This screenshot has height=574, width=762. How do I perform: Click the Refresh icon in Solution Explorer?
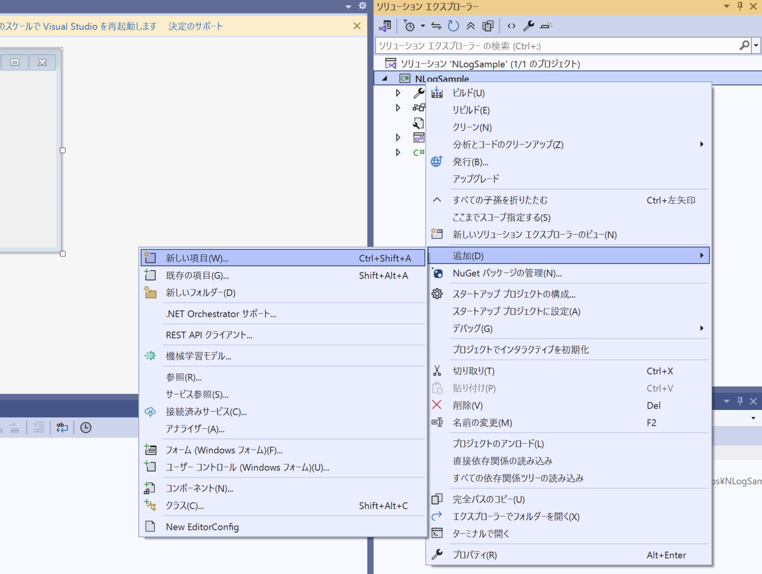pyautogui.click(x=453, y=26)
